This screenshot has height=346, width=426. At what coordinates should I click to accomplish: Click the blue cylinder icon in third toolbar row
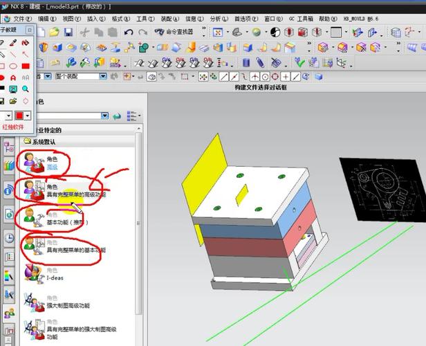(x=246, y=63)
